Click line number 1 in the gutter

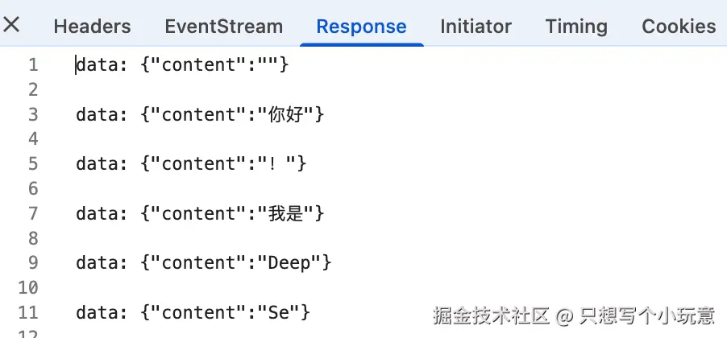[x=33, y=65]
